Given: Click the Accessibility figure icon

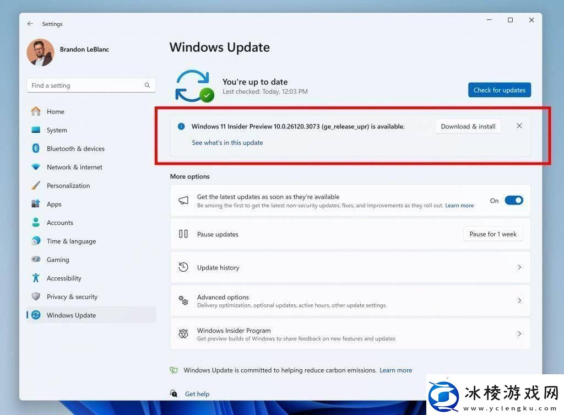Looking at the screenshot, I should (36, 278).
